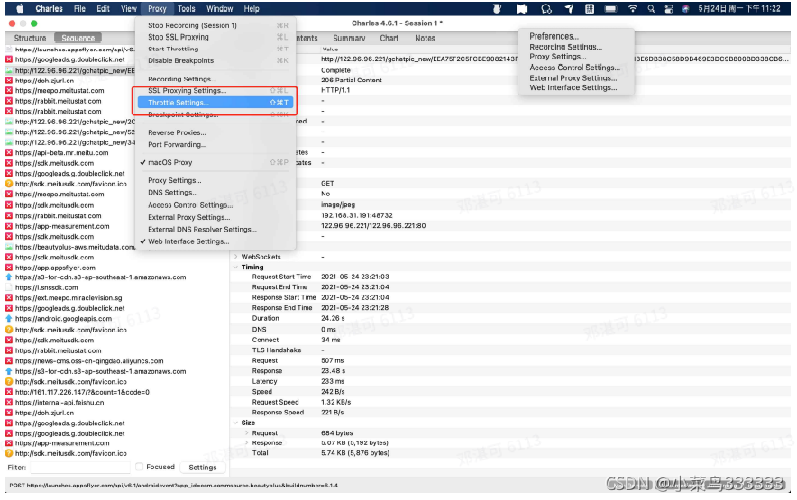Choose SSL Proxying Settings... menu item
The width and height of the screenshot is (797, 500).
point(215,90)
